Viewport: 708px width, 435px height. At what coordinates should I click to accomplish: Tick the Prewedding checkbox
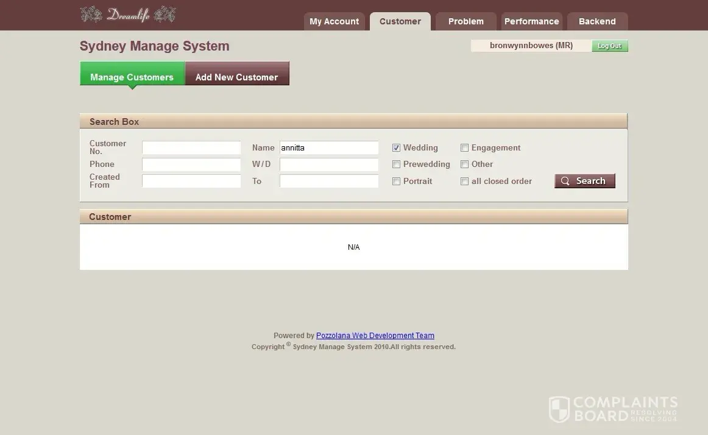pos(396,164)
